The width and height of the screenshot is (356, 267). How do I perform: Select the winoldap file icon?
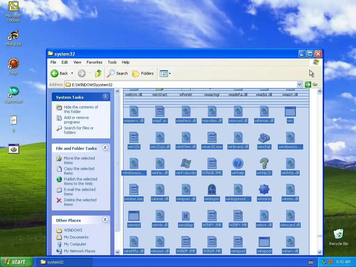pyautogui.click(x=186, y=216)
